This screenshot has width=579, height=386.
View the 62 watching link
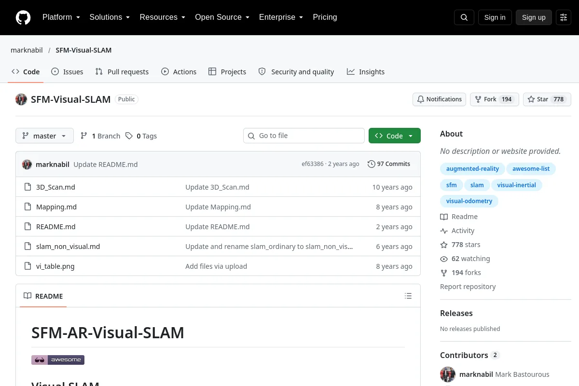465,259
